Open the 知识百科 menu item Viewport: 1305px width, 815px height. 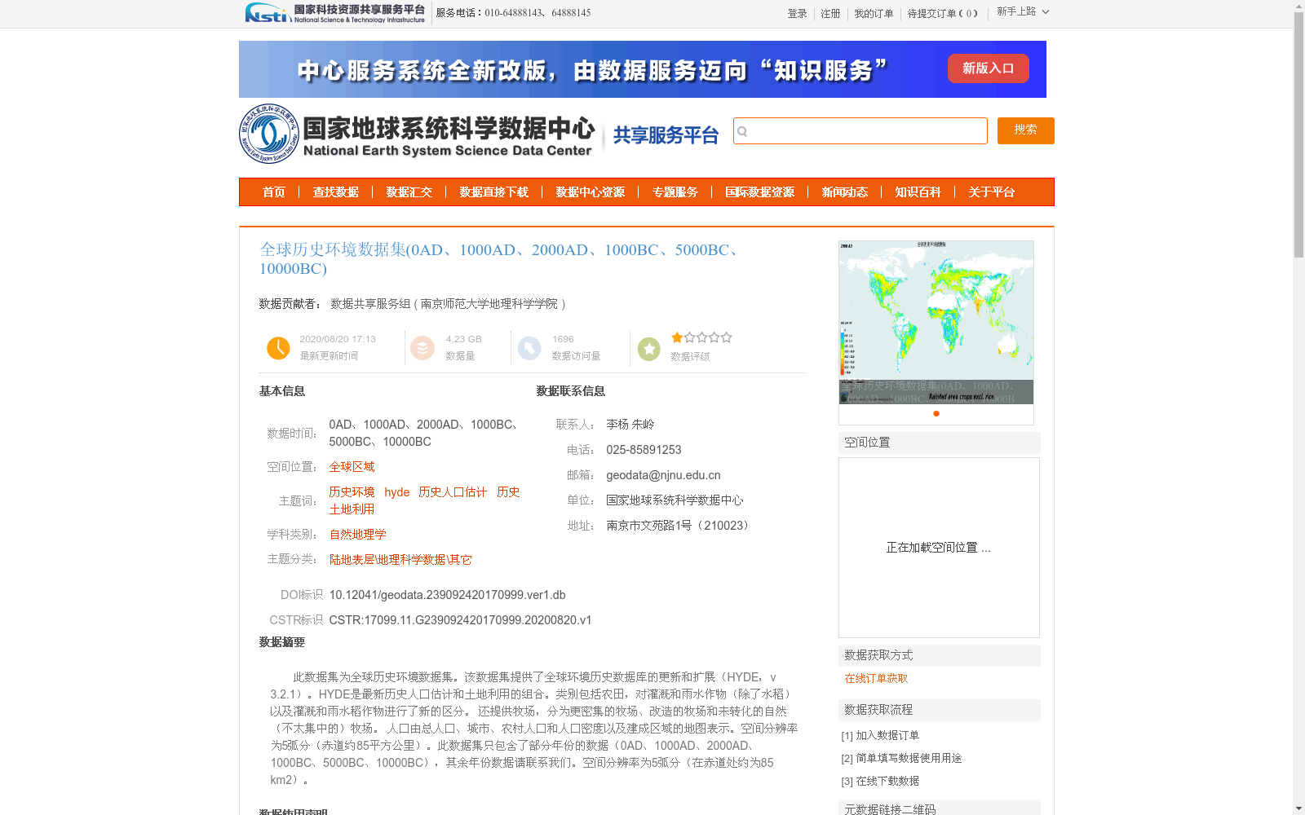pos(918,192)
